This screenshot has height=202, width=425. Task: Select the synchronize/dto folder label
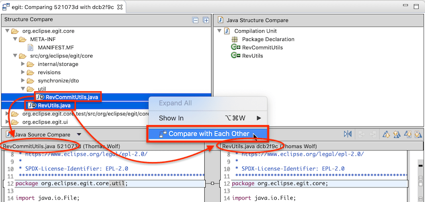[x=58, y=81]
